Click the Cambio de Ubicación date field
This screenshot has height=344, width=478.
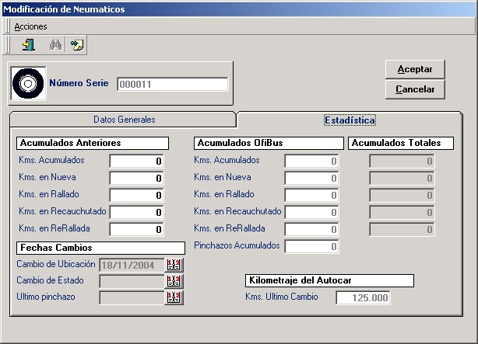click(x=132, y=265)
